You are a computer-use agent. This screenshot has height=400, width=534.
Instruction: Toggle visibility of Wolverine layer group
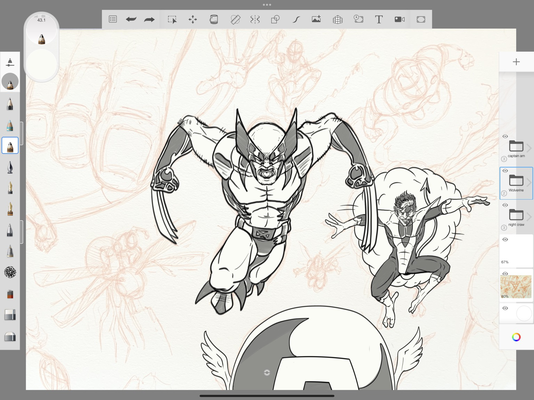pos(505,171)
